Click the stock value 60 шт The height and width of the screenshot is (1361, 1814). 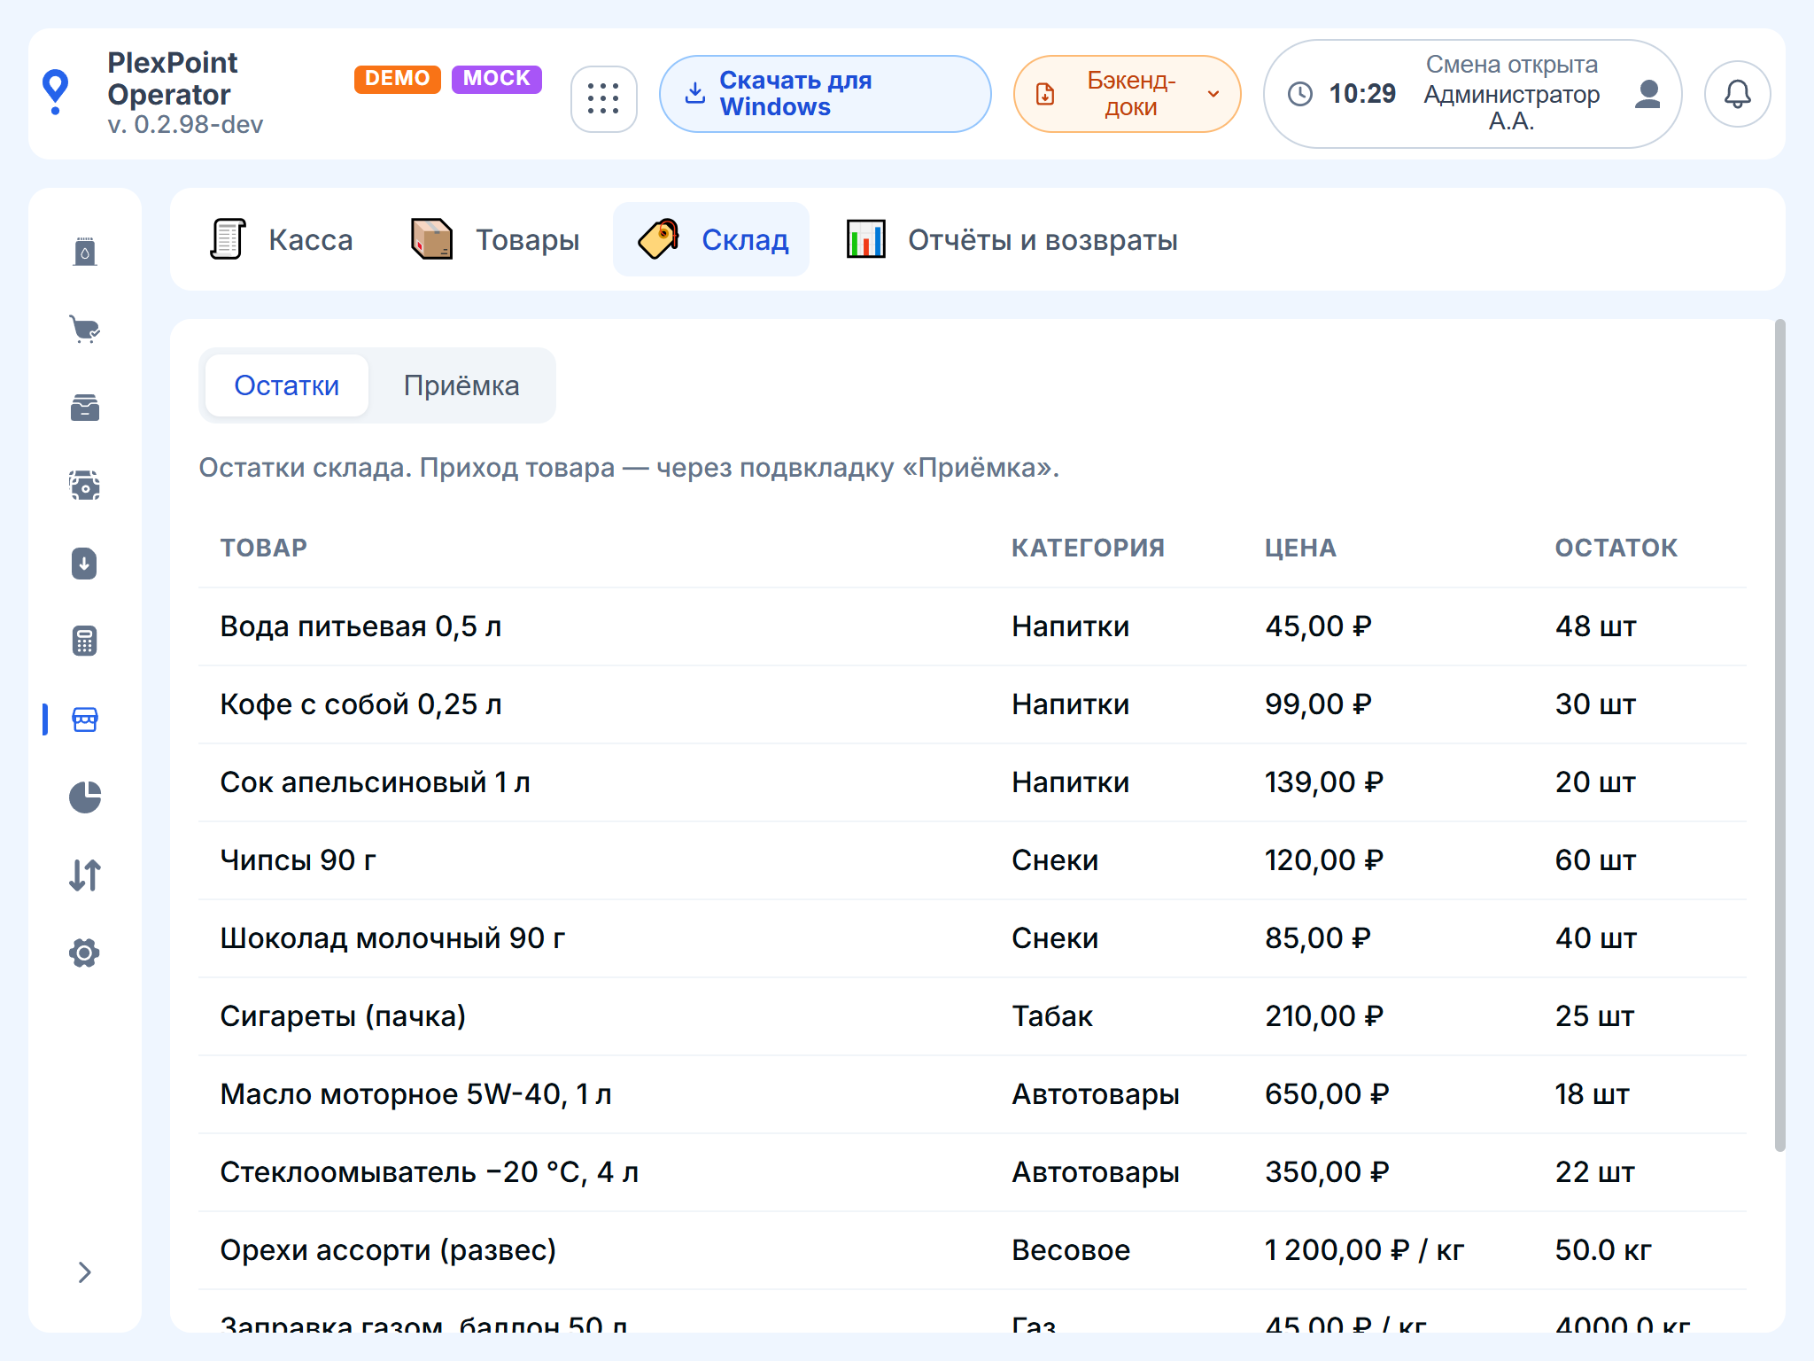pos(1596,860)
